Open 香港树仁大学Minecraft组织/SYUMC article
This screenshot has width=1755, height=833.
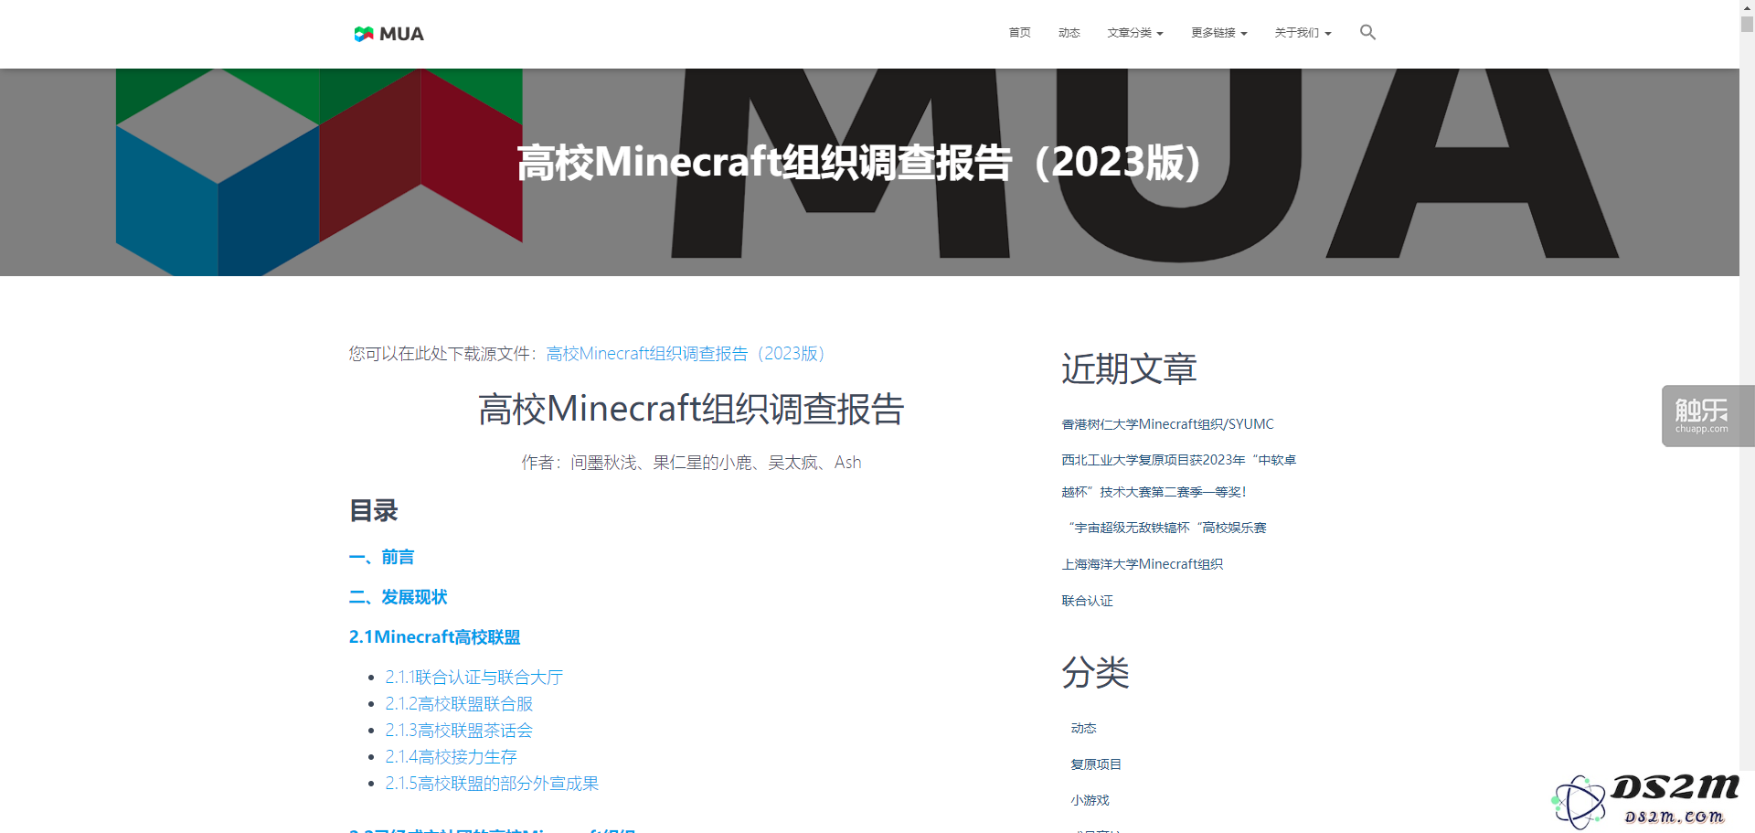click(1167, 424)
